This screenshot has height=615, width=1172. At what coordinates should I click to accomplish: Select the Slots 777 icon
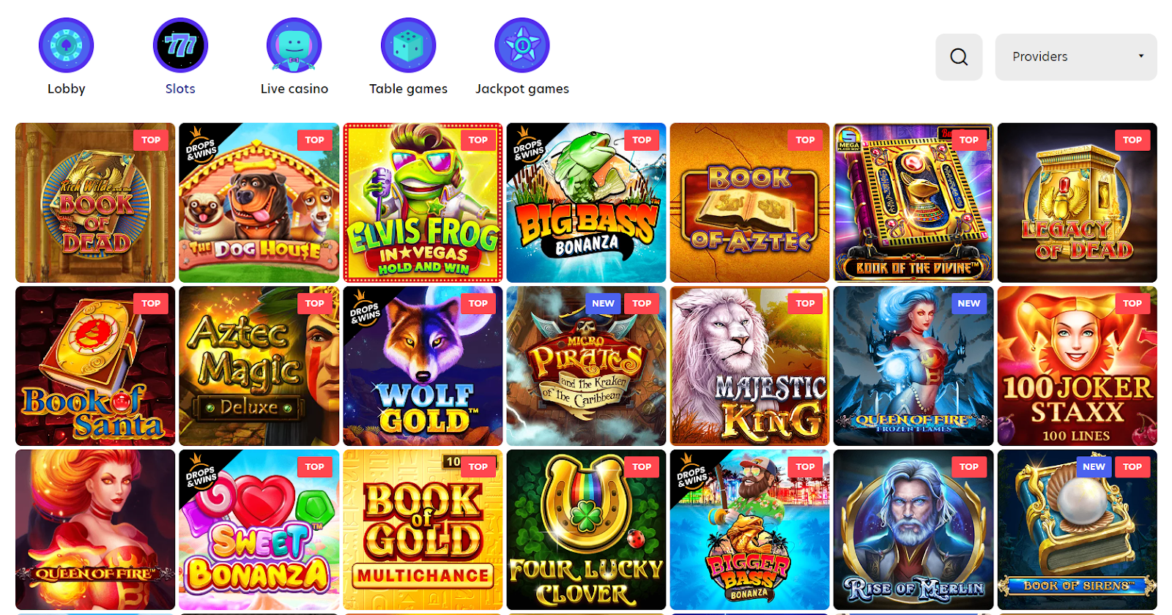tap(180, 45)
